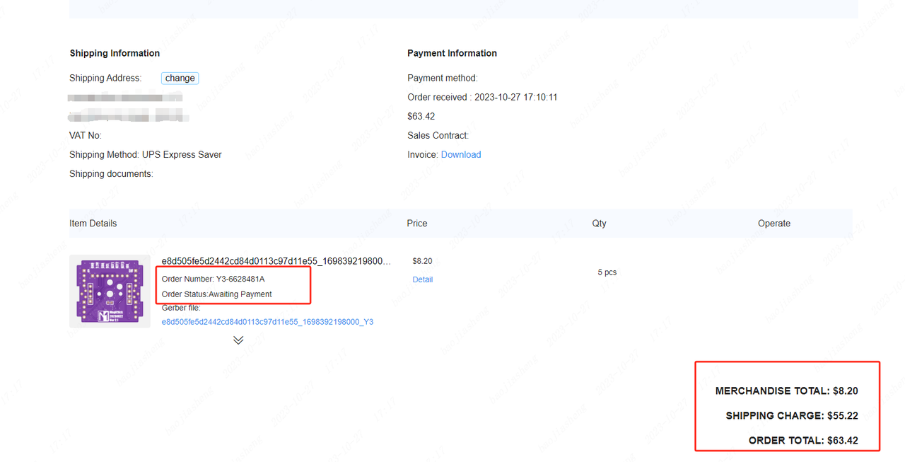Click the purple PCB board thumbnail
This screenshot has height=462, width=905.
110,291
